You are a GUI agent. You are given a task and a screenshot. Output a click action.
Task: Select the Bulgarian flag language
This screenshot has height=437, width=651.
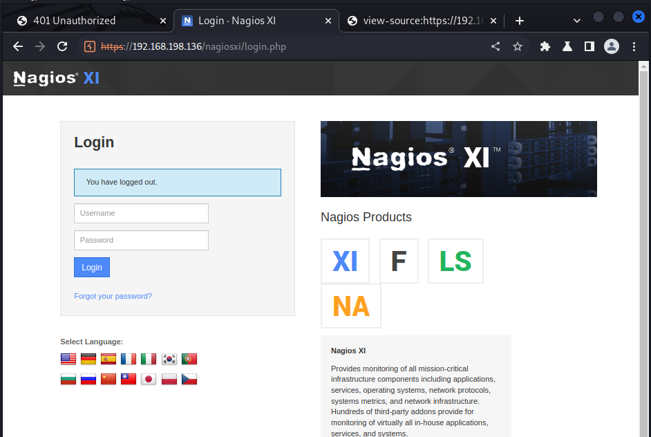[68, 379]
